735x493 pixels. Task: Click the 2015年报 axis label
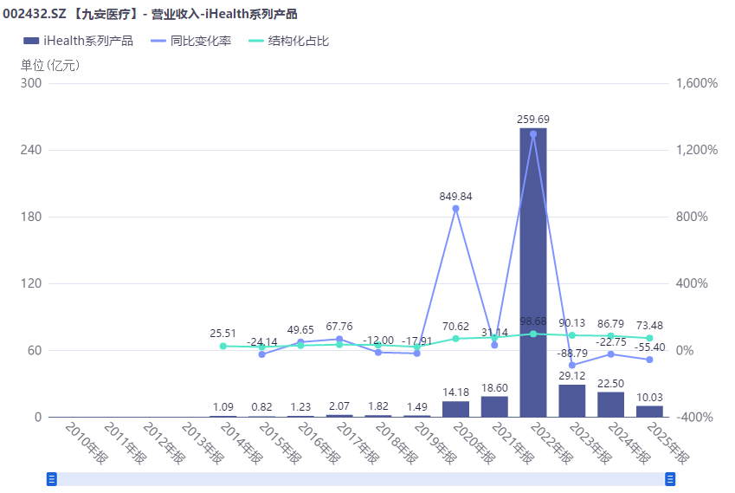[x=280, y=443]
